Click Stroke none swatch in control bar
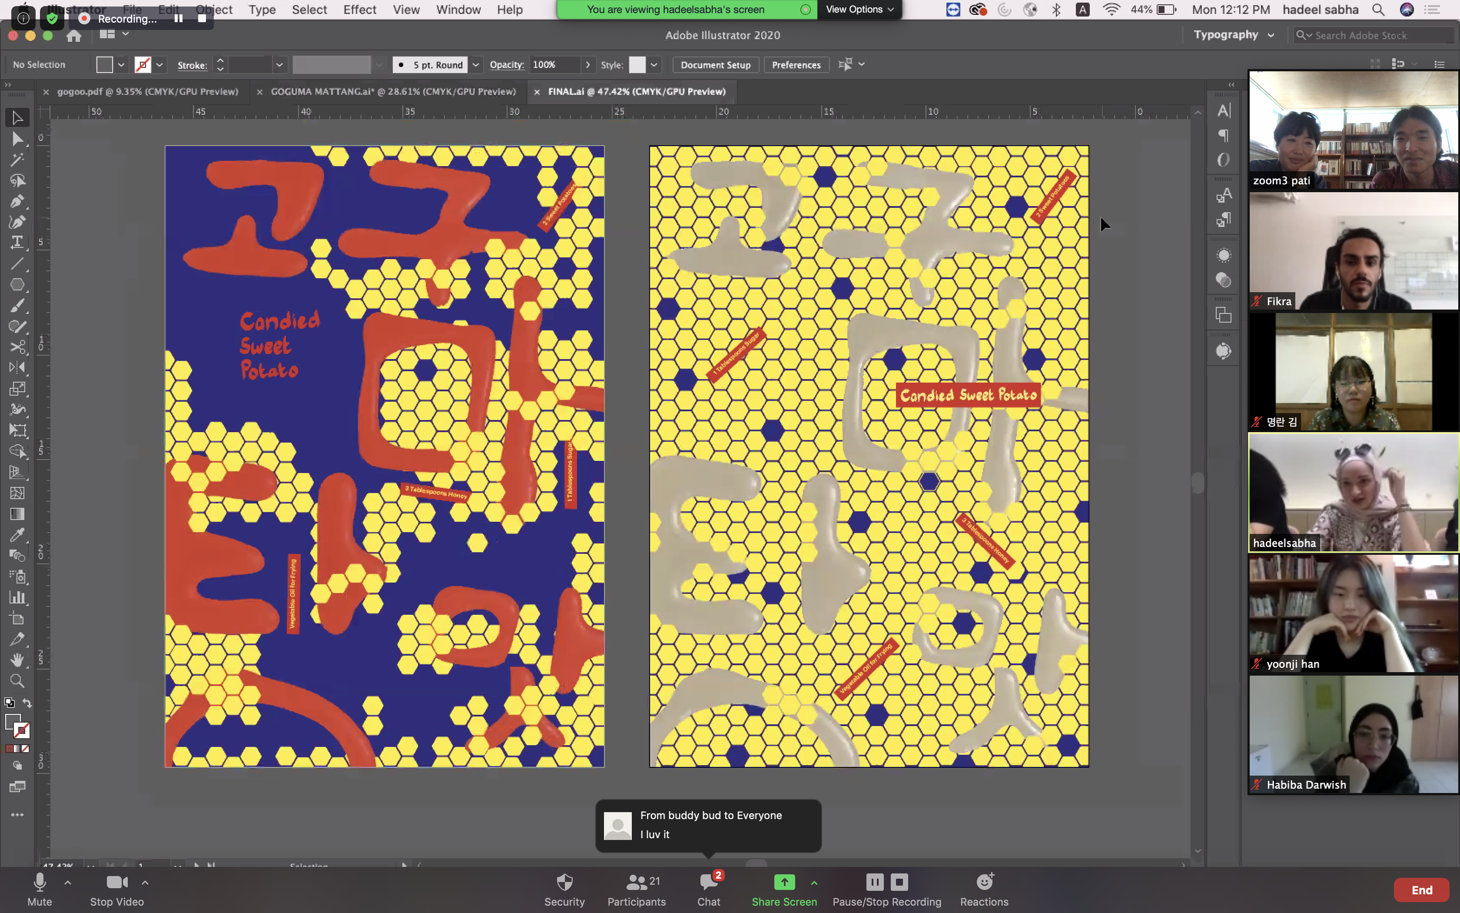1460x913 pixels. coord(143,65)
